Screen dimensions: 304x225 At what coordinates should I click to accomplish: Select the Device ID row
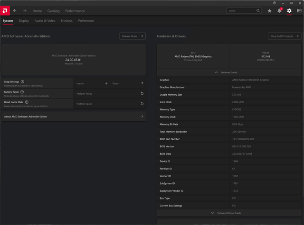coord(229,161)
